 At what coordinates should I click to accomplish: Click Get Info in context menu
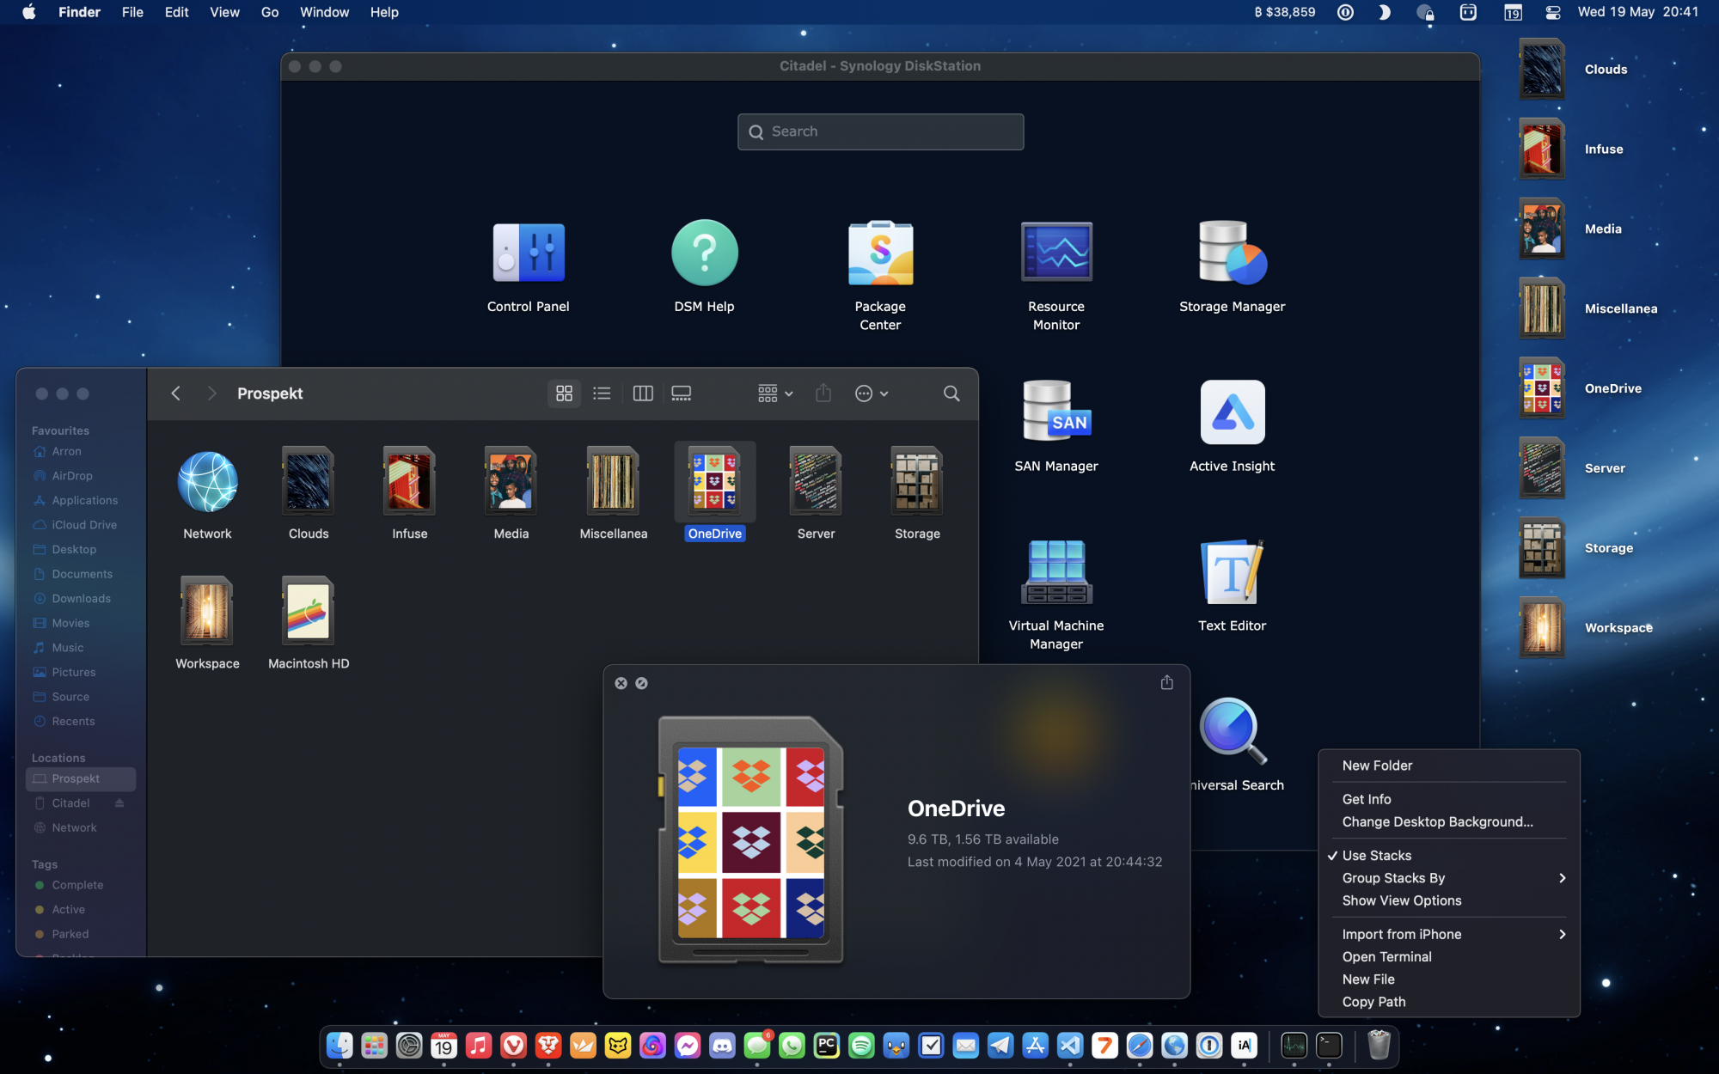[x=1366, y=799]
